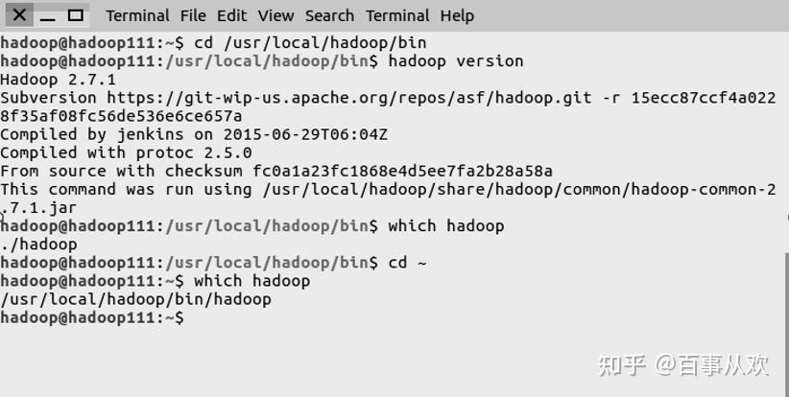The width and height of the screenshot is (789, 397).
Task: Minimize the terminal window
Action: pos(48,15)
